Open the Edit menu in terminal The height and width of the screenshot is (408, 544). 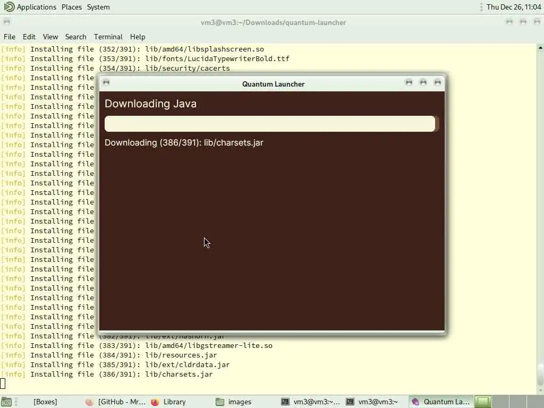click(29, 37)
